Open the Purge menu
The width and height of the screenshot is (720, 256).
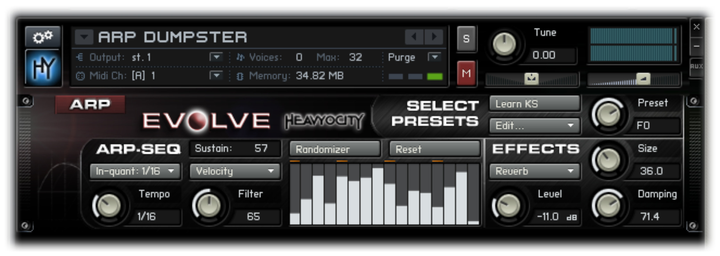click(x=434, y=57)
